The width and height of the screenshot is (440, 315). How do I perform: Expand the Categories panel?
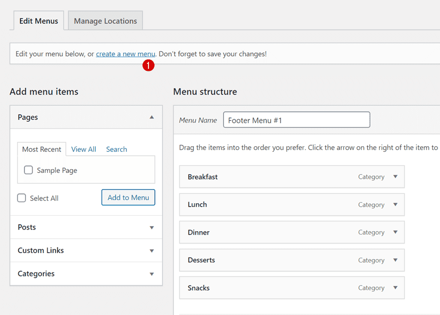tap(151, 274)
